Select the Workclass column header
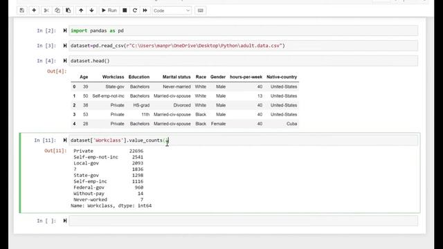Screen dimensions: 443x249 113,77
